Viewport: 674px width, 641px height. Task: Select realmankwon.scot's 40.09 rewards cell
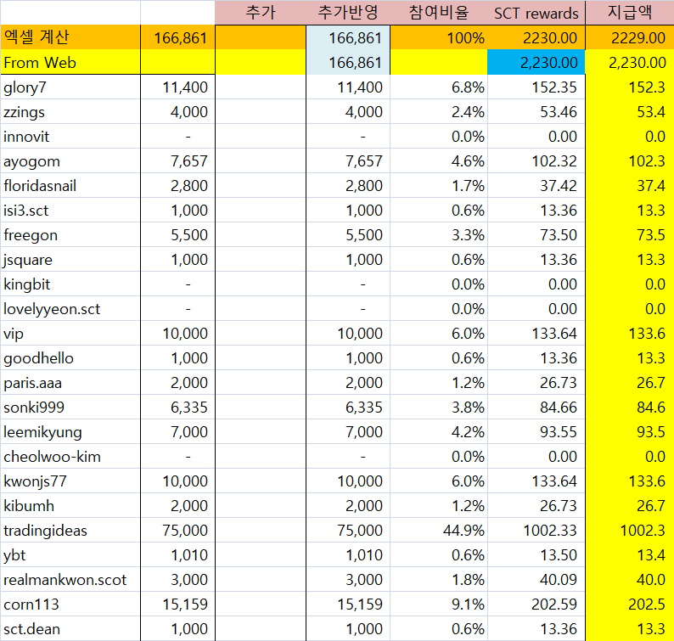tap(536, 580)
